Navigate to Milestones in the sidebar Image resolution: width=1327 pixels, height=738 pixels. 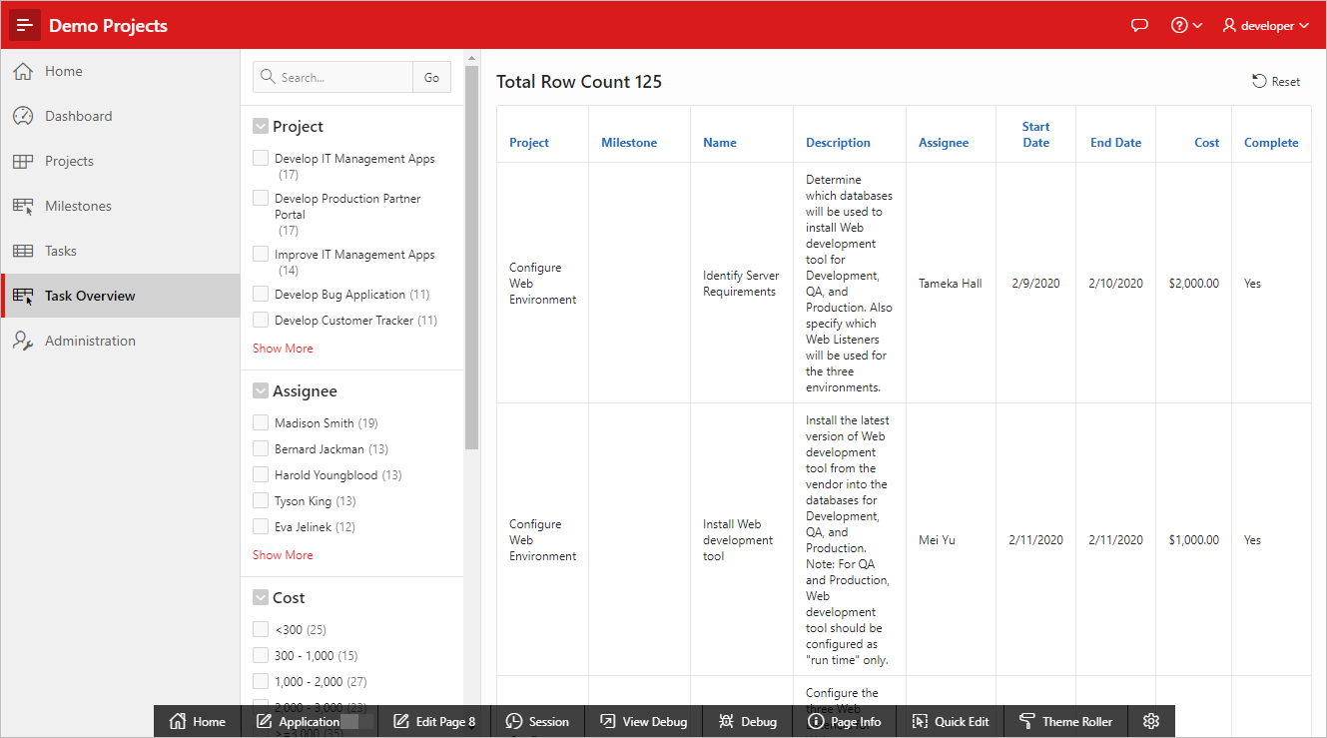click(78, 206)
